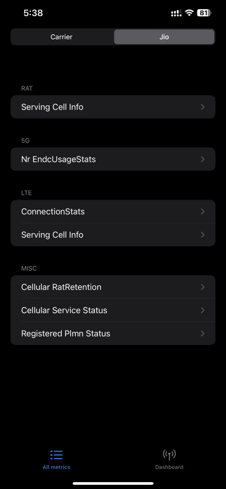
Task: Open Serving Cell Info under RAT
Action: [113, 107]
